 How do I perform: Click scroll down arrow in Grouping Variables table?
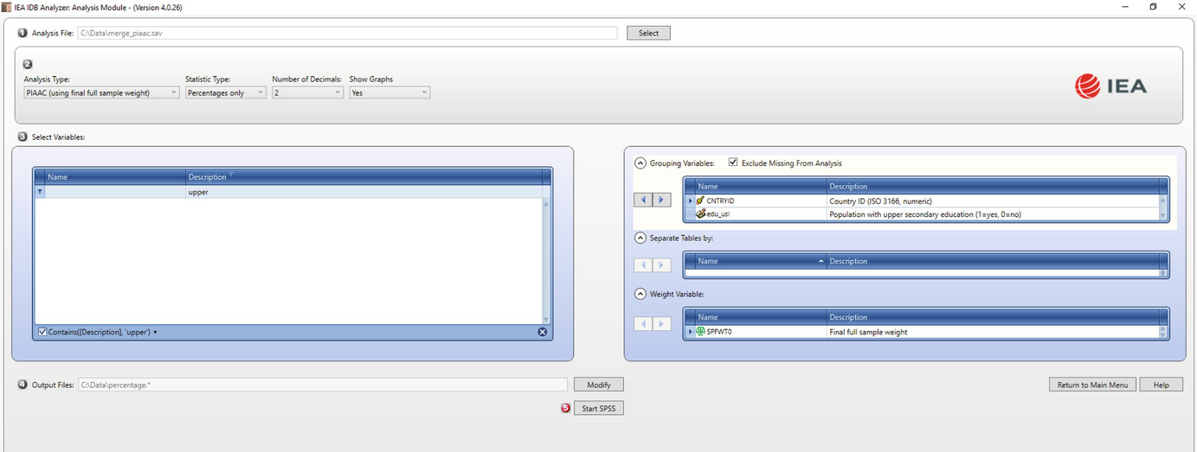pos(1163,216)
